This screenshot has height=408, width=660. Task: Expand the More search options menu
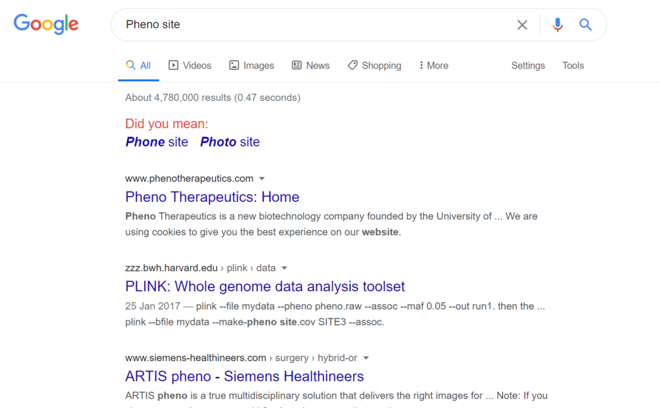[434, 65]
